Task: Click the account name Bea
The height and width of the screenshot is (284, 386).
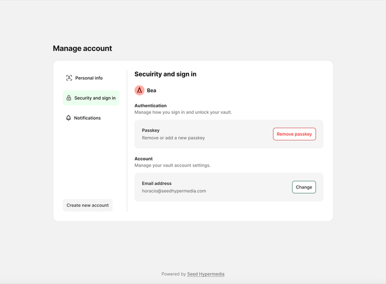Action: click(x=151, y=91)
